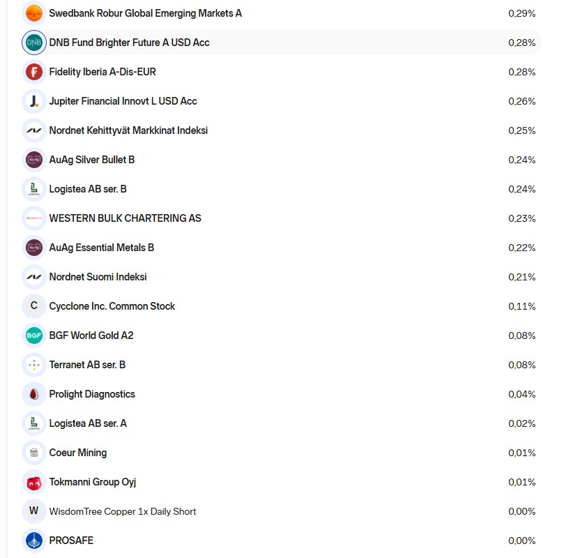Select Logistea AB ser. B holding
This screenshot has height=558, width=564.
click(88, 189)
